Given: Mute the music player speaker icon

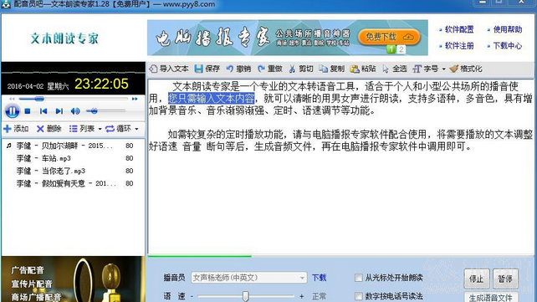Looking at the screenshot, I should click(75, 111).
